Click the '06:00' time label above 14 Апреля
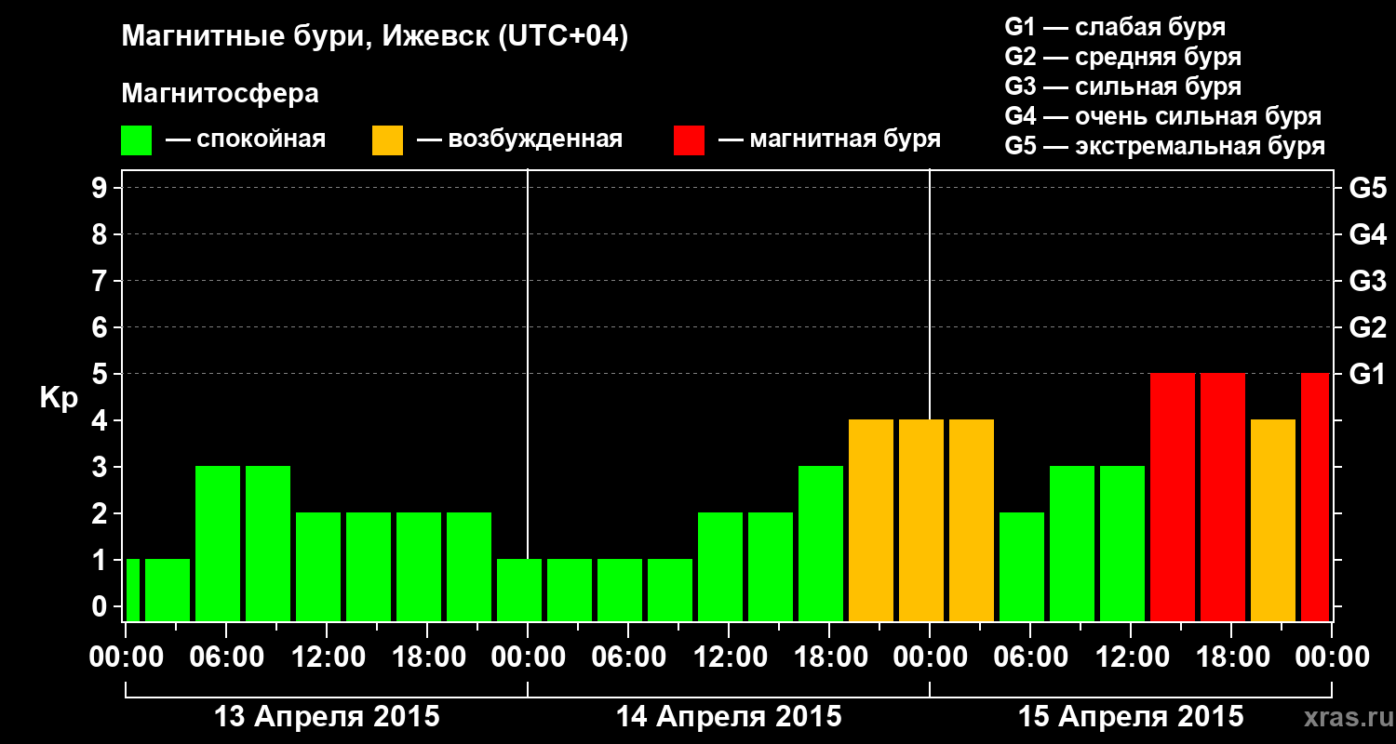This screenshot has width=1396, height=744. (628, 657)
